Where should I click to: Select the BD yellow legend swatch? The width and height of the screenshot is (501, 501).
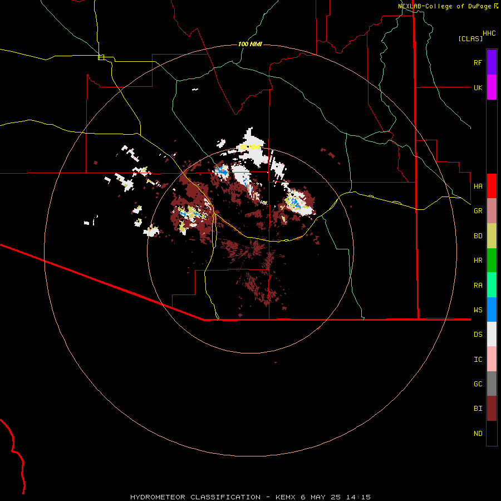[492, 236]
